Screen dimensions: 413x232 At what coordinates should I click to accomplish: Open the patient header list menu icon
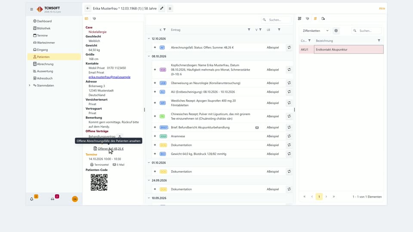coord(170,9)
